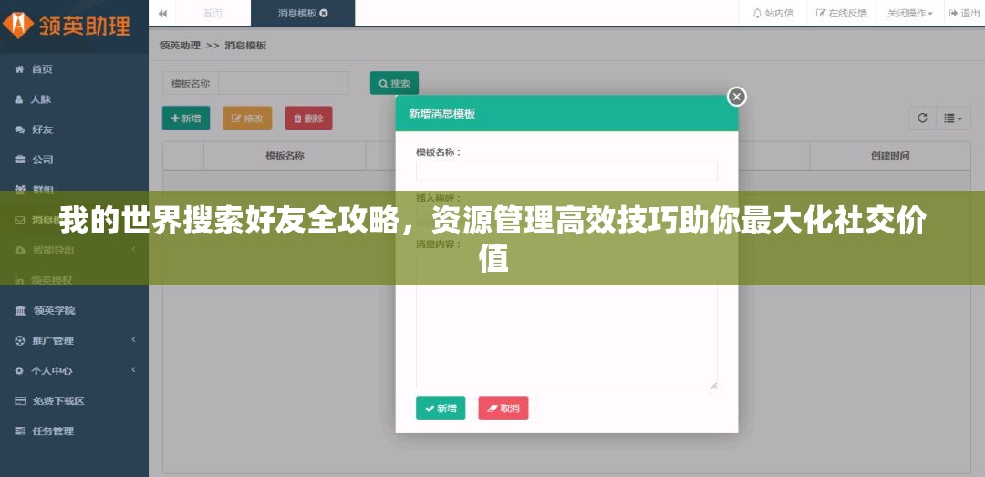Click the 模板名称 input inside the dialog
This screenshot has width=985, height=477.
pos(566,171)
